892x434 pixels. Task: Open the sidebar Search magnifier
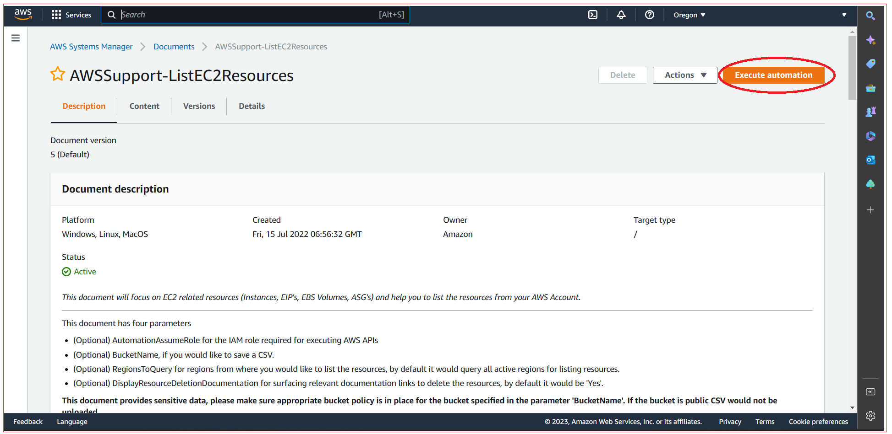coord(870,15)
